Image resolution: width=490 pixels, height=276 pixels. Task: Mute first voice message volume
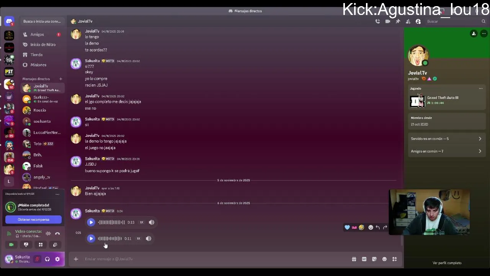pyautogui.click(x=152, y=222)
